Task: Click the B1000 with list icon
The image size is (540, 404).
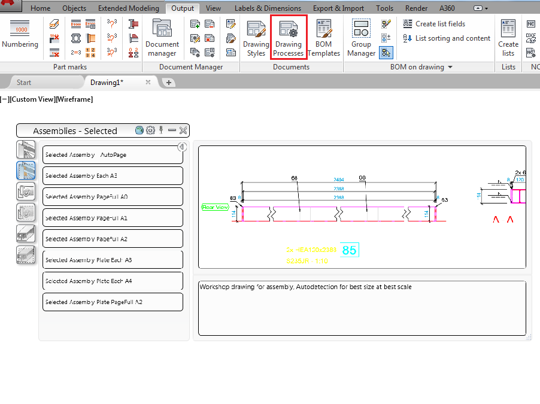Action: pos(90,24)
